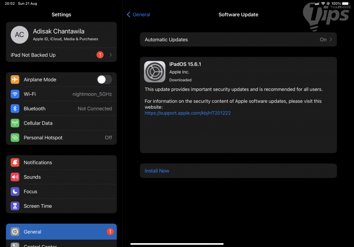Tap the Not Connected Bluetooth status
The height and width of the screenshot is (247, 354).
(95, 109)
